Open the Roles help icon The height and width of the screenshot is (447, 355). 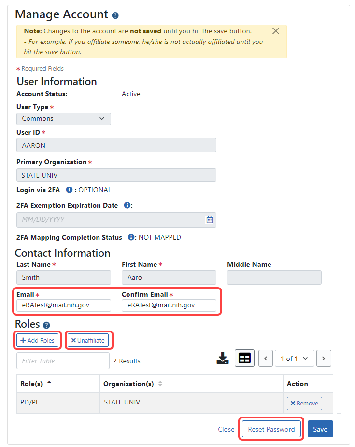[46, 325]
